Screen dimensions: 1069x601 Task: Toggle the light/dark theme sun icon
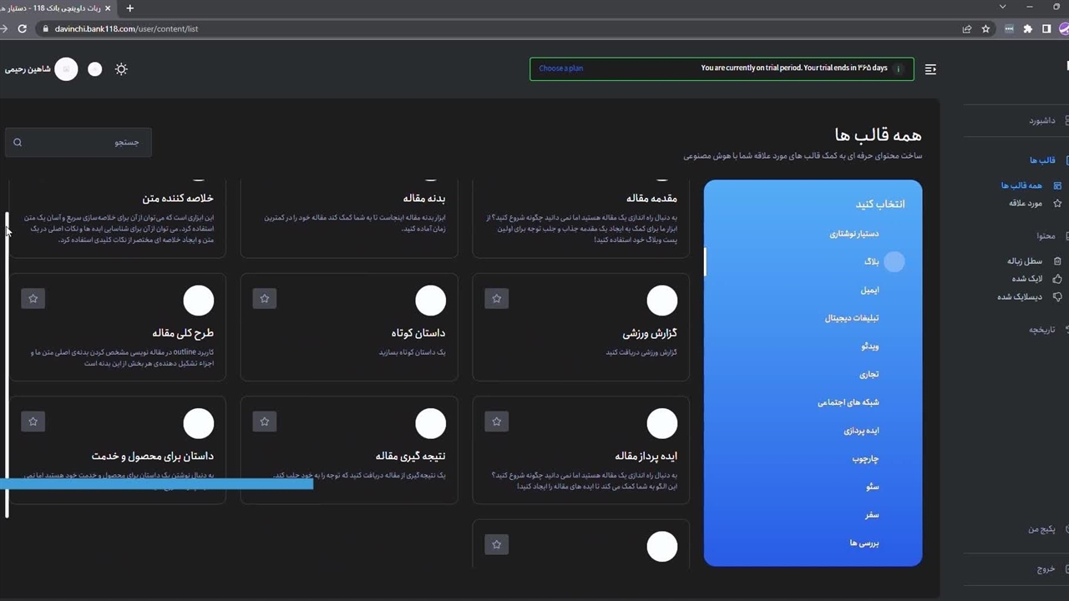tap(121, 69)
